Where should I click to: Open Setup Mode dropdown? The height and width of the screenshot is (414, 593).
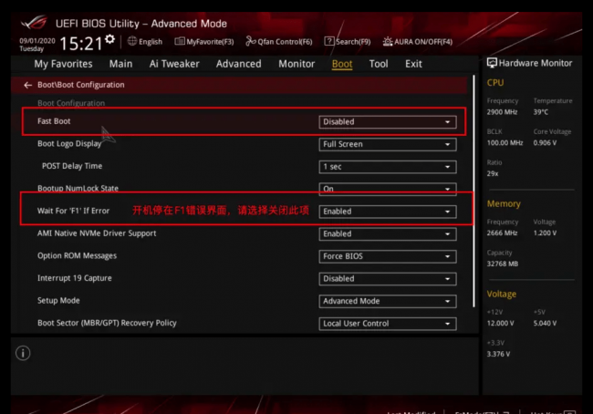388,301
